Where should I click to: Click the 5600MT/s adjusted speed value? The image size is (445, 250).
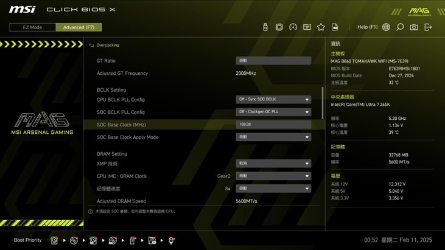[x=247, y=201]
